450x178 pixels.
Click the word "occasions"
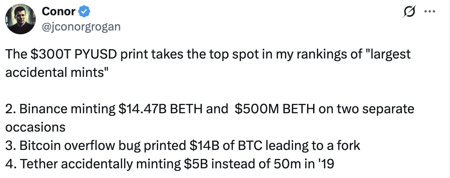pyautogui.click(x=35, y=127)
